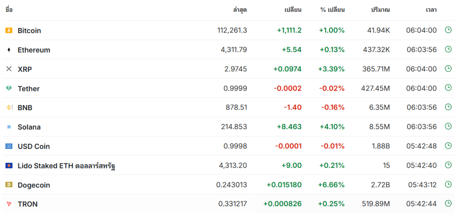Open Lido Staked ETH ดอลลาร์สหรัฐ link
Screen dimensions: 455x213
tap(67, 166)
